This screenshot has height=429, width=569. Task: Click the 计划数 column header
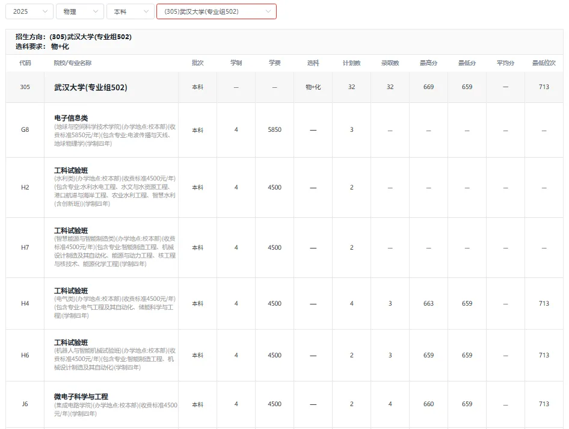(352, 63)
